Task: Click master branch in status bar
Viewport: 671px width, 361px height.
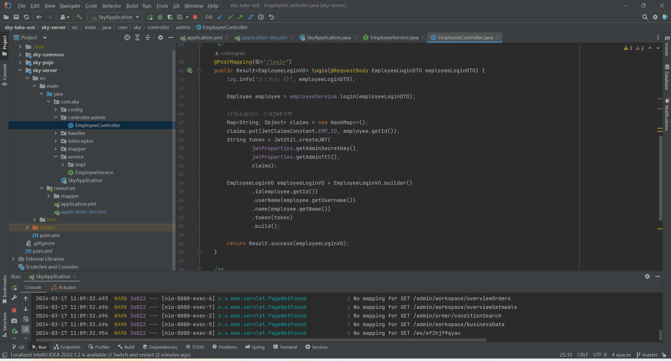Action: [647, 355]
